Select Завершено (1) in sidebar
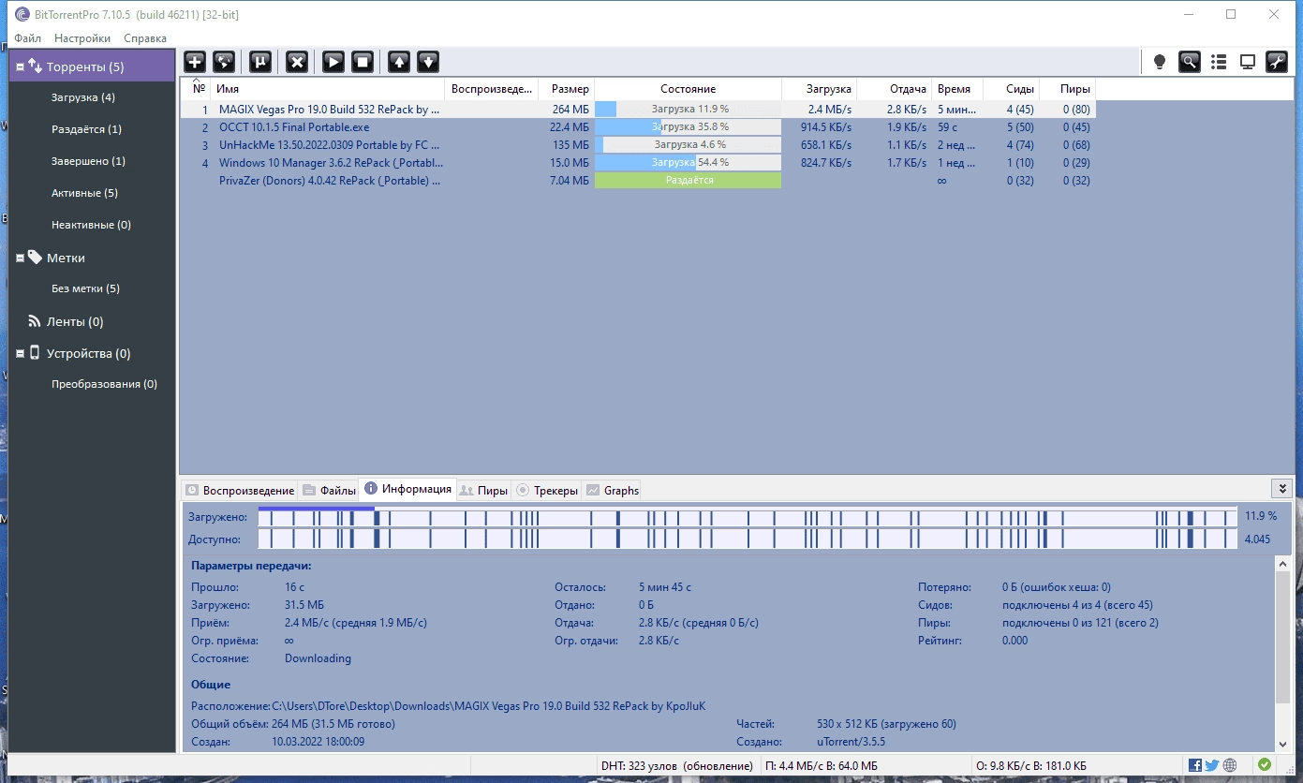 coord(88,161)
